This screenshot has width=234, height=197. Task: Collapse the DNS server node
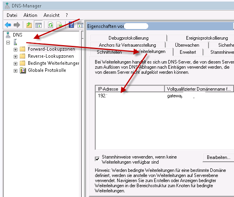click(8, 43)
